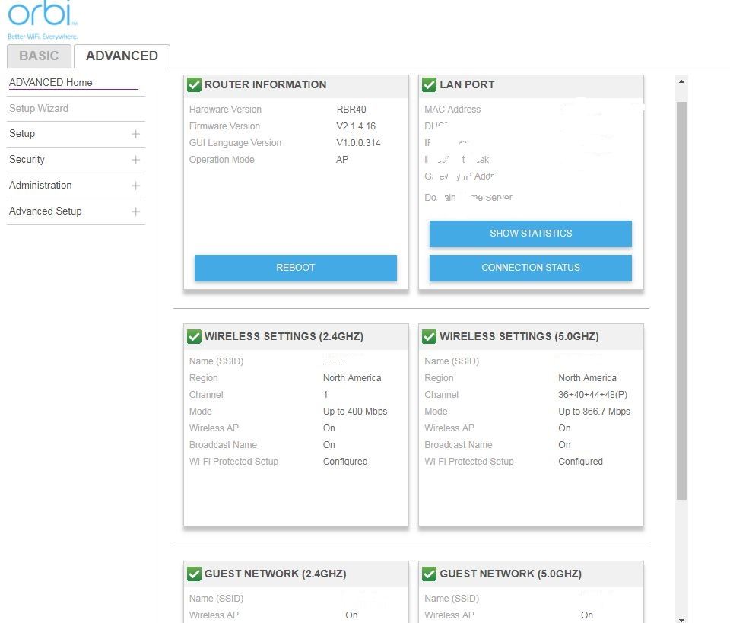Click Wireless Settings 2.4GHz status check icon
Viewport: 730px width, 623px height.
(195, 337)
